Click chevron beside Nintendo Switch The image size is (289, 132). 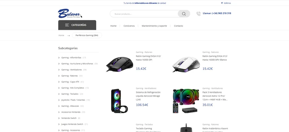click(x=59, y=118)
